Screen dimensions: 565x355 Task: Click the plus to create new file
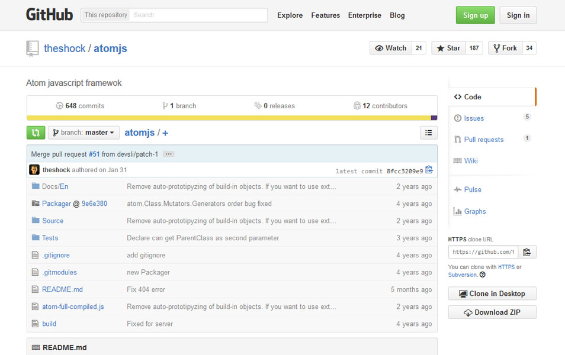pos(165,133)
